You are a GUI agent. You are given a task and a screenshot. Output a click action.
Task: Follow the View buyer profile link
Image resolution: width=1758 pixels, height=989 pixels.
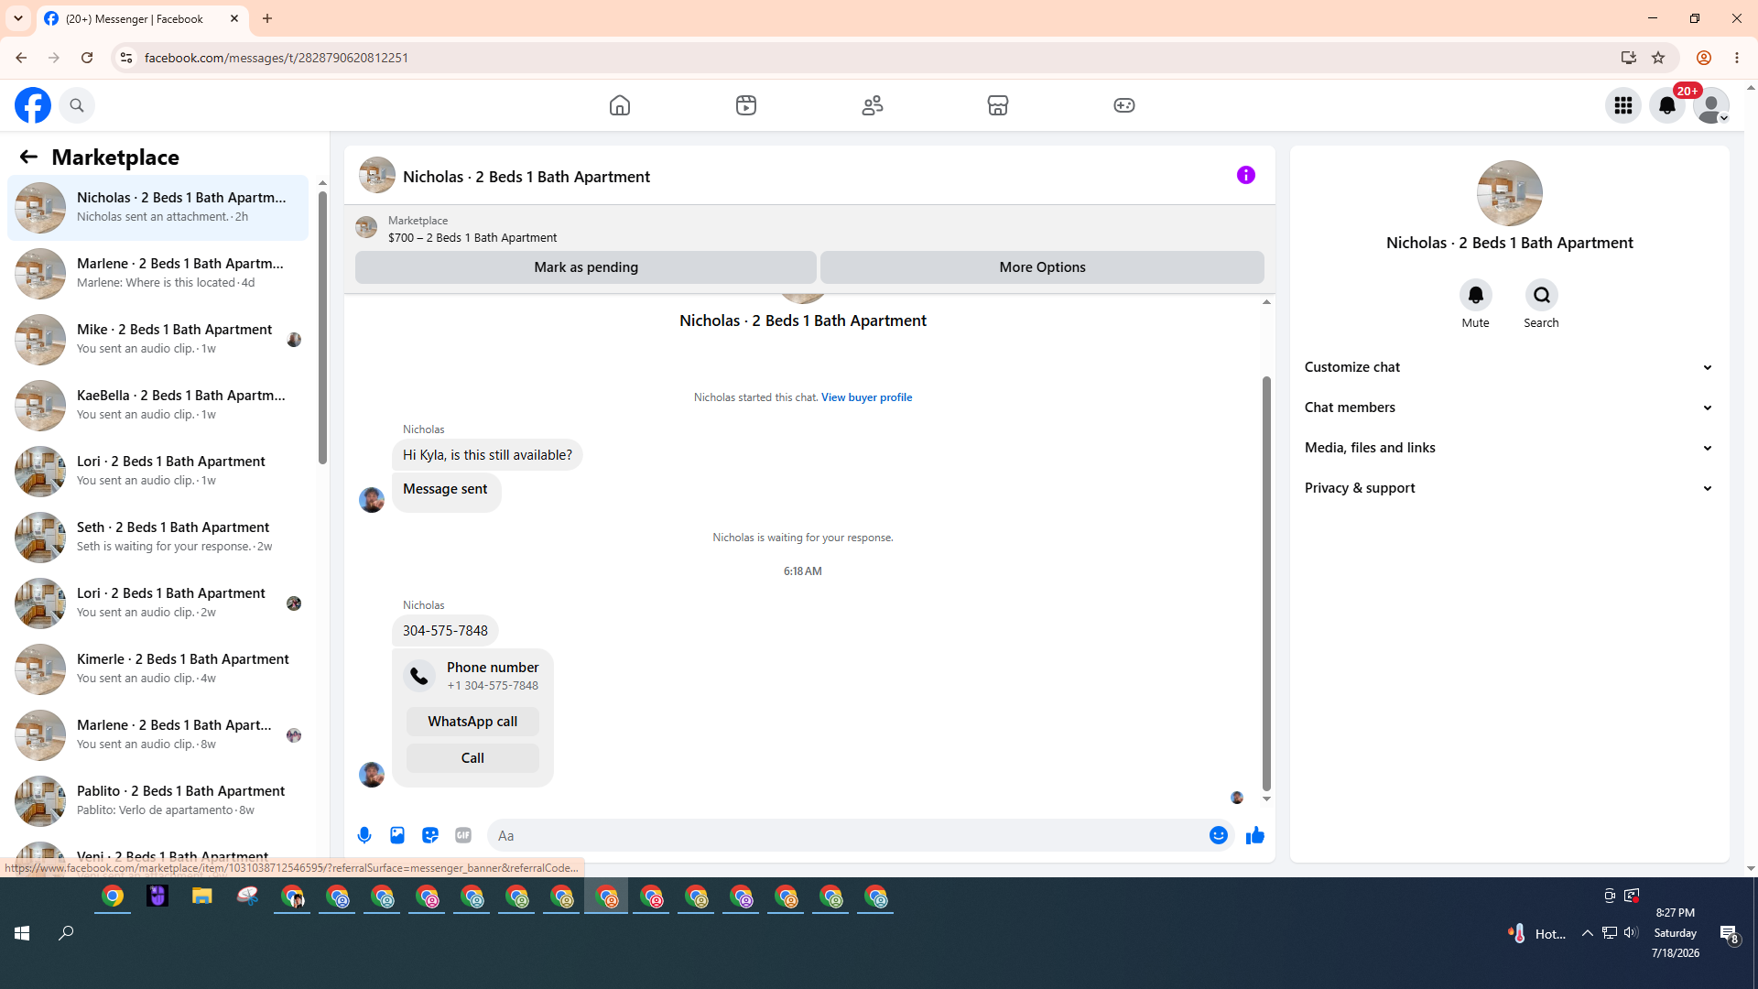pyautogui.click(x=866, y=397)
